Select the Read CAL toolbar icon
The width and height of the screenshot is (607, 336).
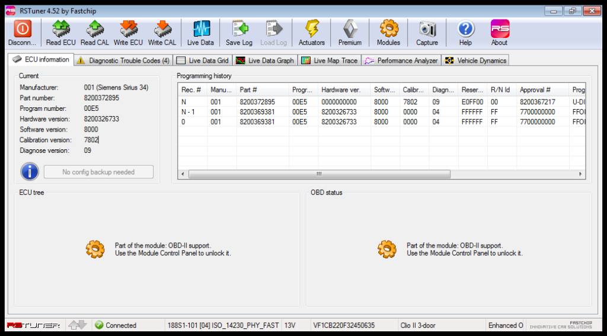pos(95,29)
